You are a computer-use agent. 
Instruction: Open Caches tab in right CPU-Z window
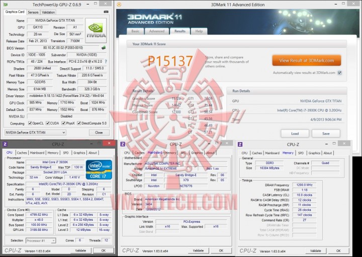point(257,153)
